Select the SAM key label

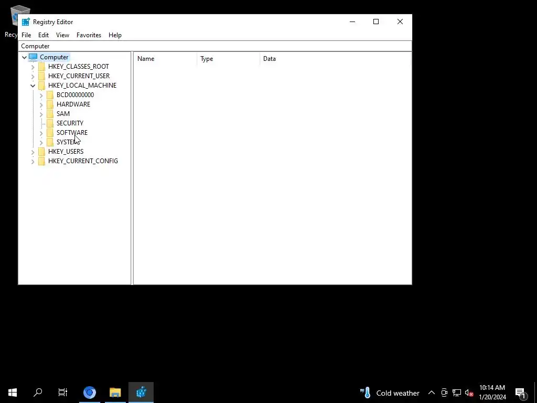tap(63, 114)
